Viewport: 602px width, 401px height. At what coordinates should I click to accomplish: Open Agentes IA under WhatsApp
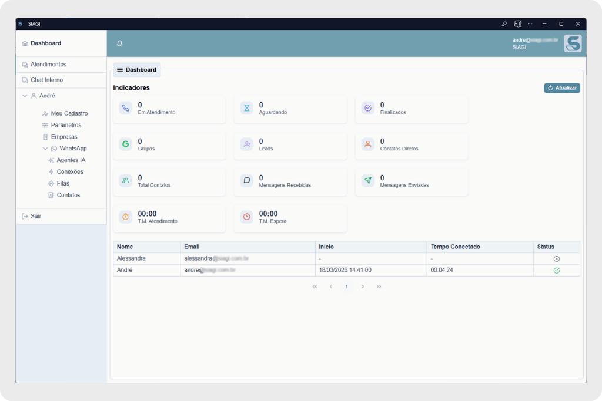tap(71, 160)
